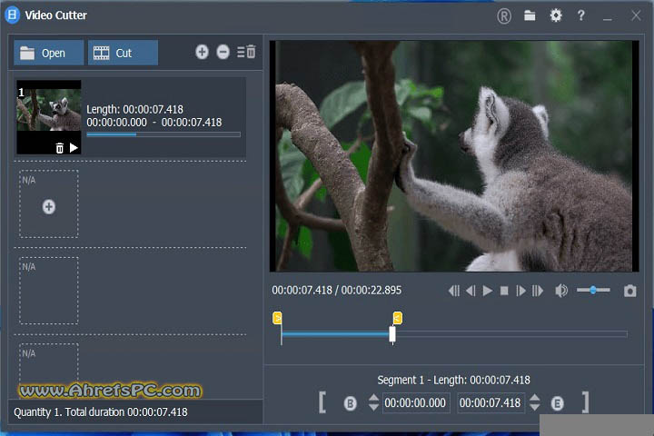The image size is (654, 436).
Task: Click the "Quantity 1. Total duration" status text
Action: click(x=101, y=412)
